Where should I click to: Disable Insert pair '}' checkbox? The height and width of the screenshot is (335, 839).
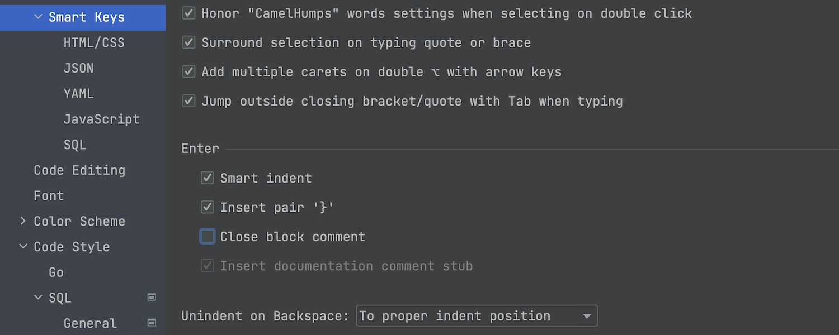(208, 207)
